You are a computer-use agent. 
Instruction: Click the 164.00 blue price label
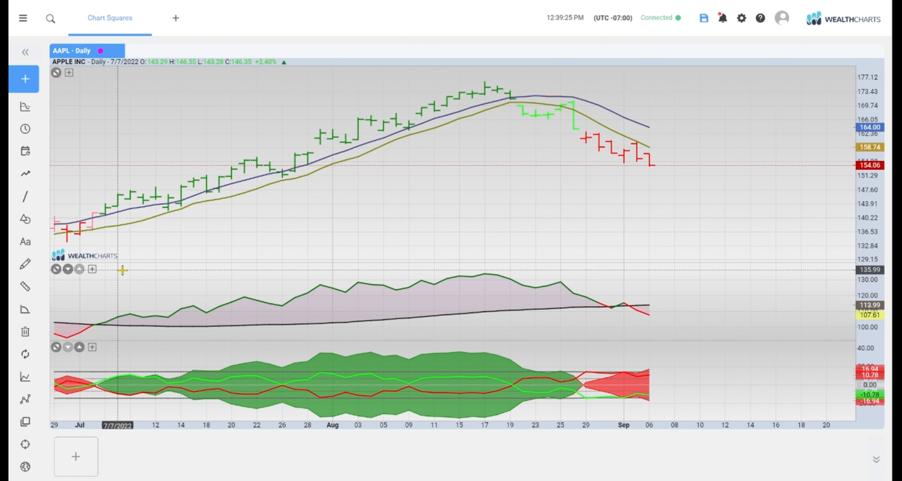tap(870, 127)
